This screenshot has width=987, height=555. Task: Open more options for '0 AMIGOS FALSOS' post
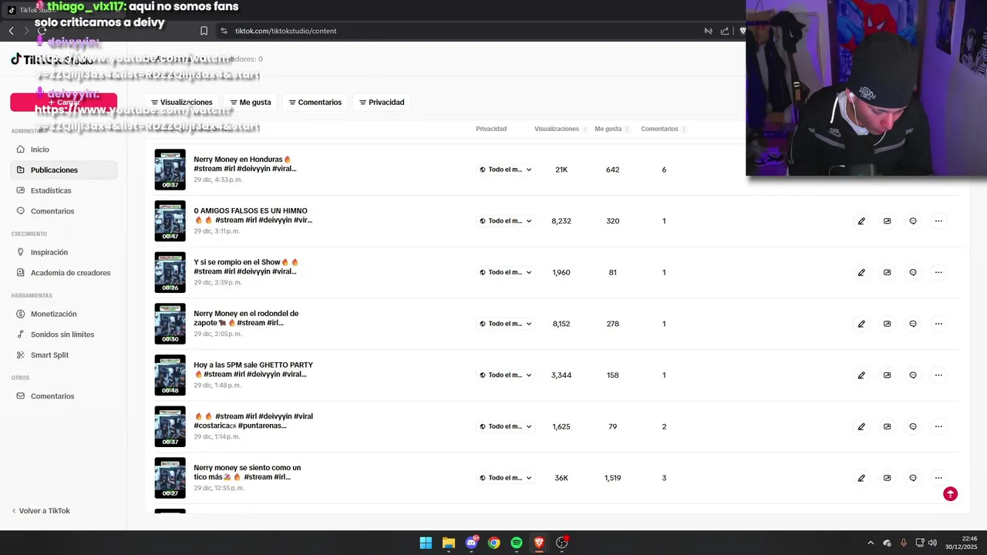pyautogui.click(x=938, y=221)
